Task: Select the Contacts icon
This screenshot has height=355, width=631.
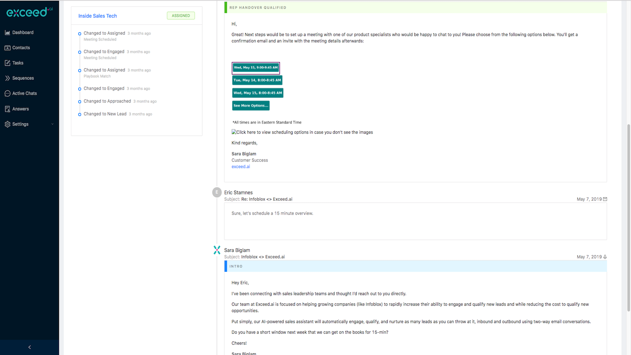Action: point(7,47)
